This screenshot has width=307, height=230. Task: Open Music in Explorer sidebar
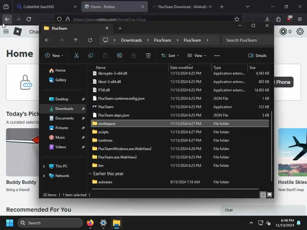pyautogui.click(x=63, y=137)
